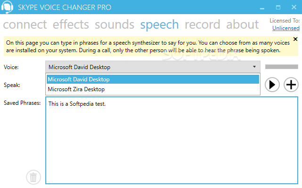Switch to the sounds tab

coord(114,24)
